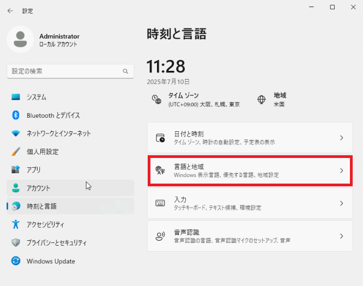The height and width of the screenshot is (286, 363).
Task: Close the 設定 window
Action: coord(353,7)
